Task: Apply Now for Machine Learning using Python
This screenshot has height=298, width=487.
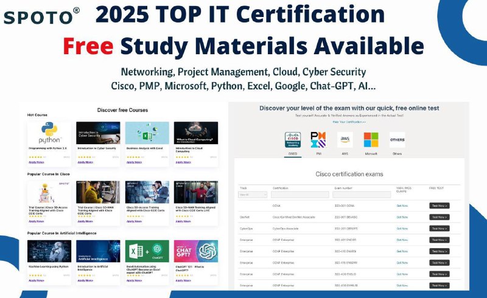Action: point(37,280)
